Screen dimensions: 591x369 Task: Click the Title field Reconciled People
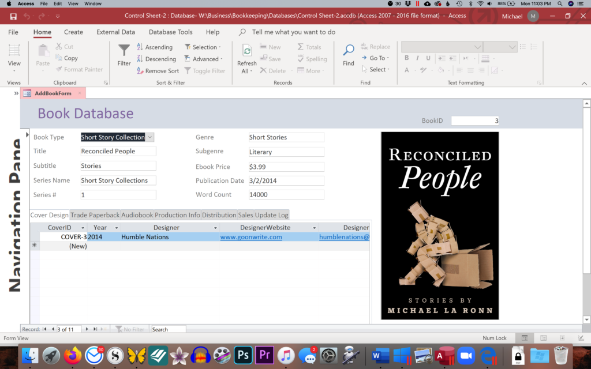point(118,151)
